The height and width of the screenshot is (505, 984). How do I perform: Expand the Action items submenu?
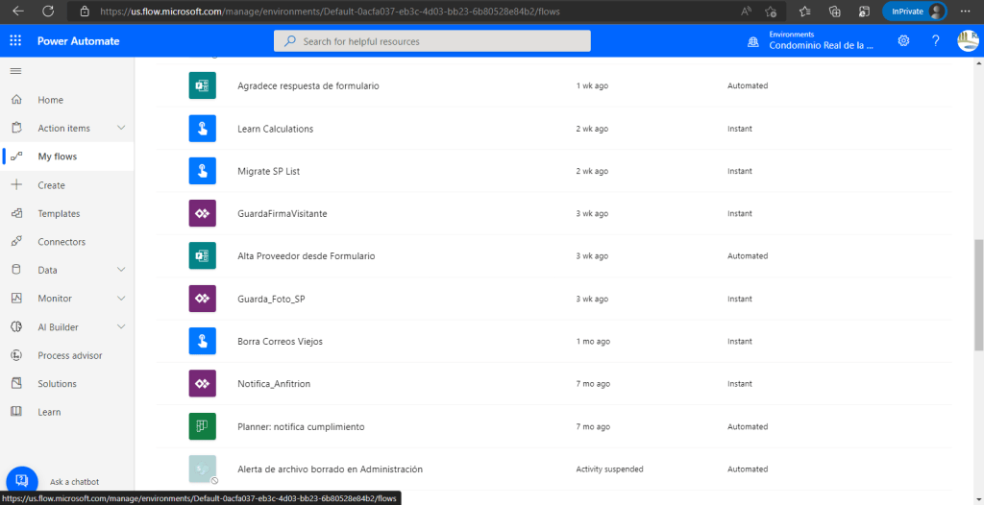click(x=121, y=129)
